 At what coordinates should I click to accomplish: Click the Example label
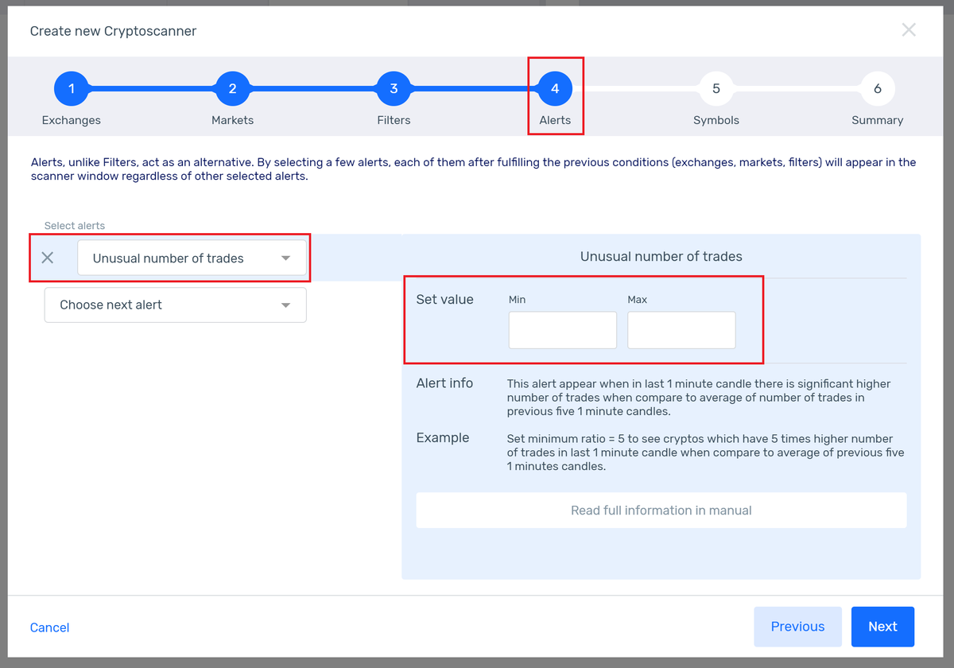pyautogui.click(x=443, y=438)
